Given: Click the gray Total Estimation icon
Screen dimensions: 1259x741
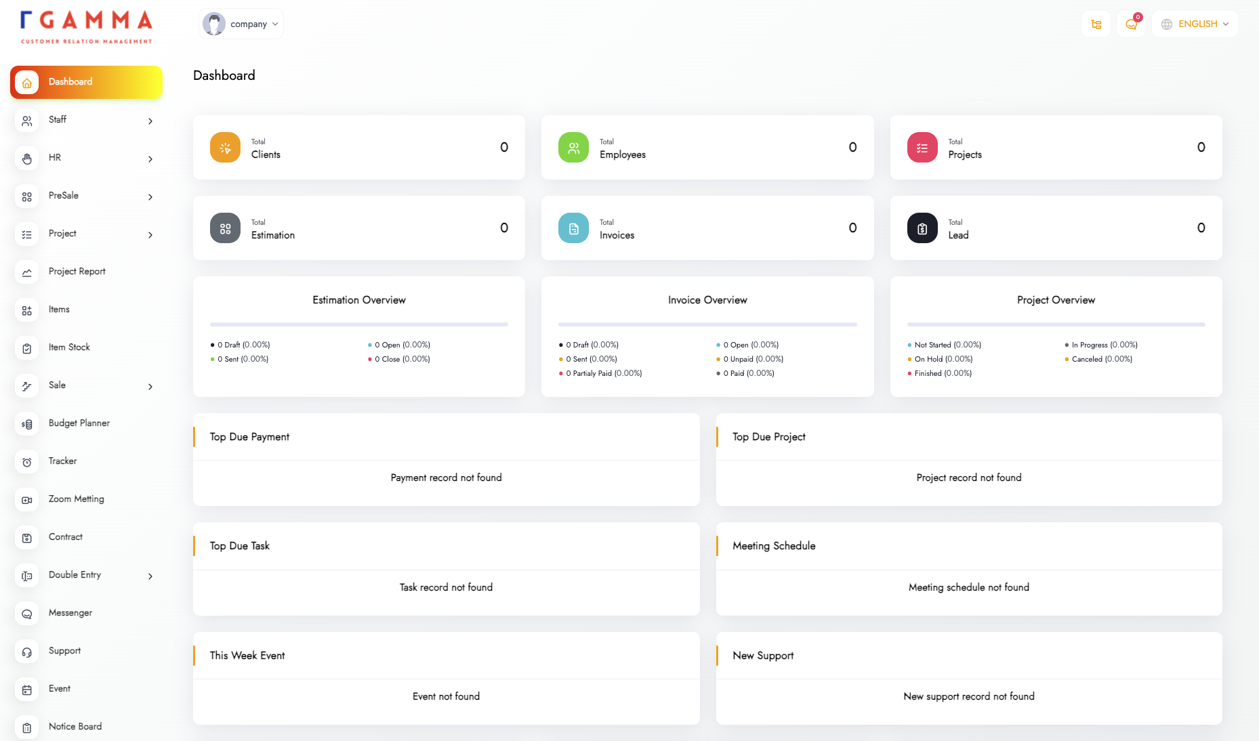Looking at the screenshot, I should pos(225,228).
